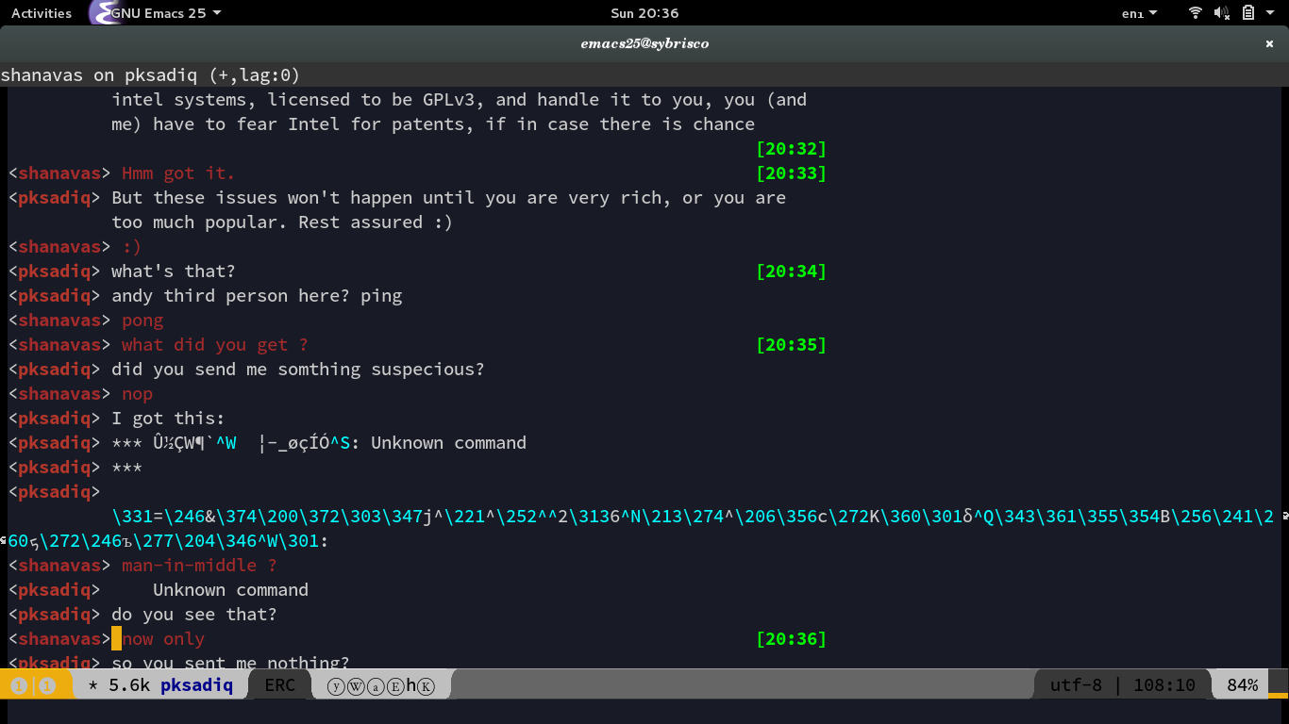Click shanavas nick before "man-in-middle ?"
The image size is (1289, 724).
(x=59, y=565)
